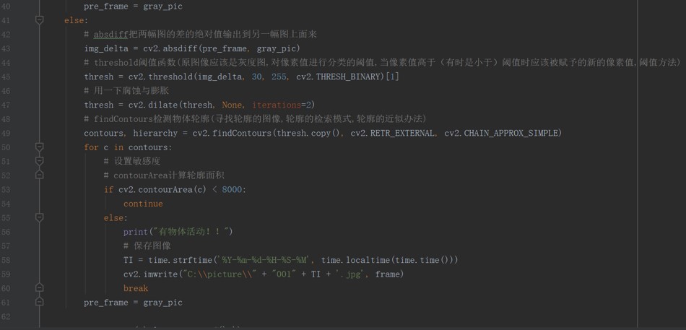Screen dimensions: 686x330
Task: Click line number 59 in the gutter
Action: click(x=6, y=274)
